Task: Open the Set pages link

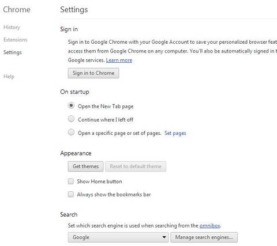Action: pyautogui.click(x=175, y=133)
